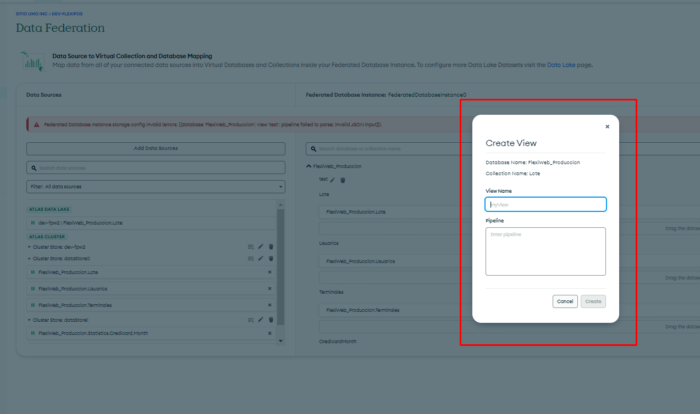Image resolution: width=700 pixels, height=414 pixels.
Task: Delete Cluster Store dataStore0 via trash icon
Action: coord(271,259)
